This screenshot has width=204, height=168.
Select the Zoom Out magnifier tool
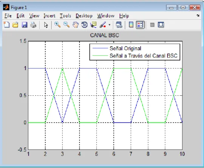click(66, 25)
